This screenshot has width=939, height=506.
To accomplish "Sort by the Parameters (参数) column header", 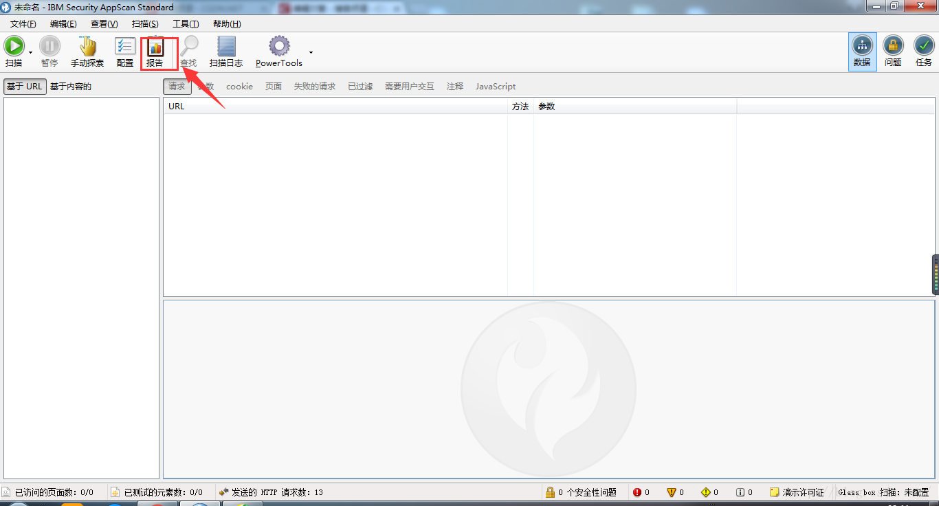I will tap(635, 107).
